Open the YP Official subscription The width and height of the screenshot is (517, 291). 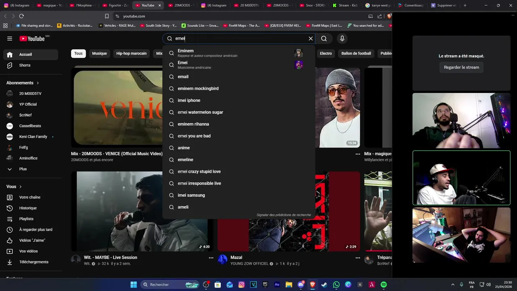(x=31, y=104)
